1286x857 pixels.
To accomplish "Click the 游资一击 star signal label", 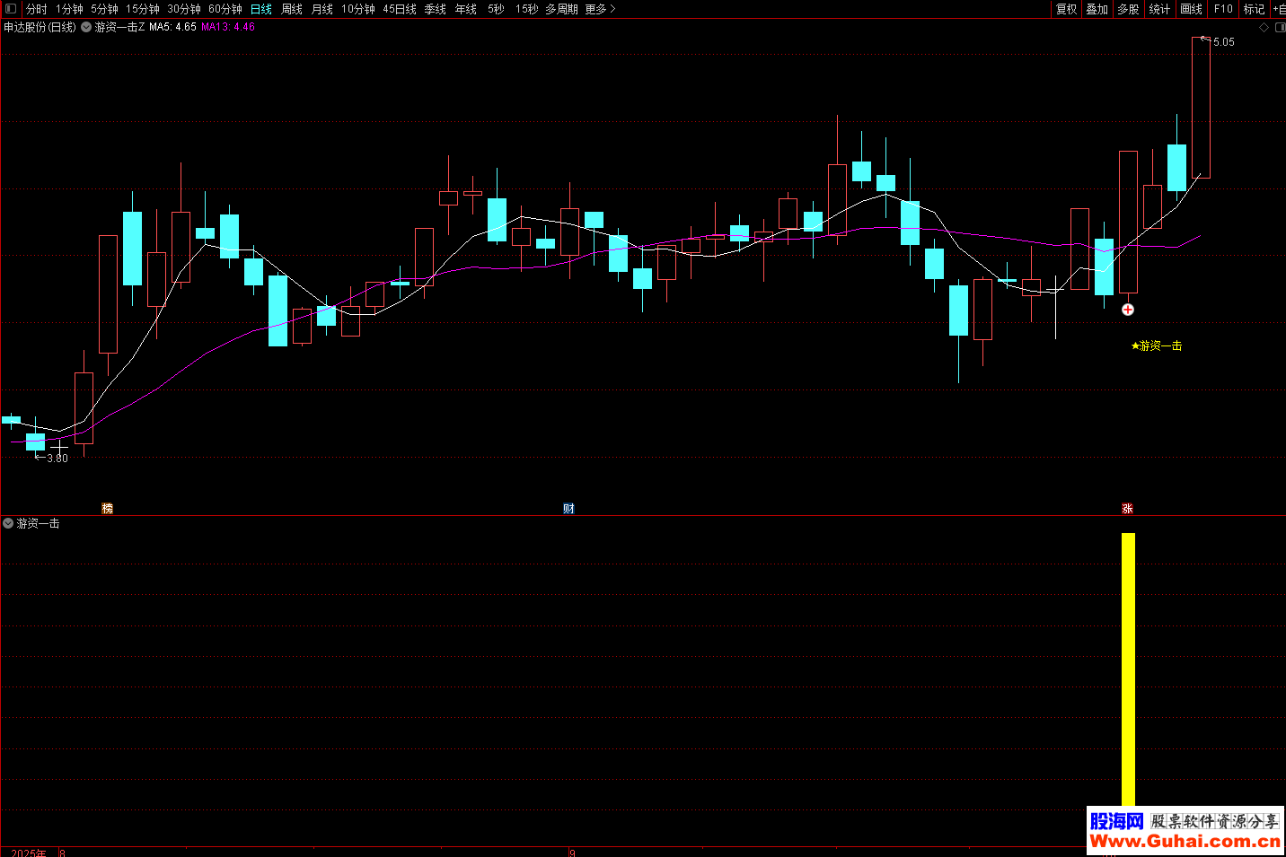I will pos(1157,345).
